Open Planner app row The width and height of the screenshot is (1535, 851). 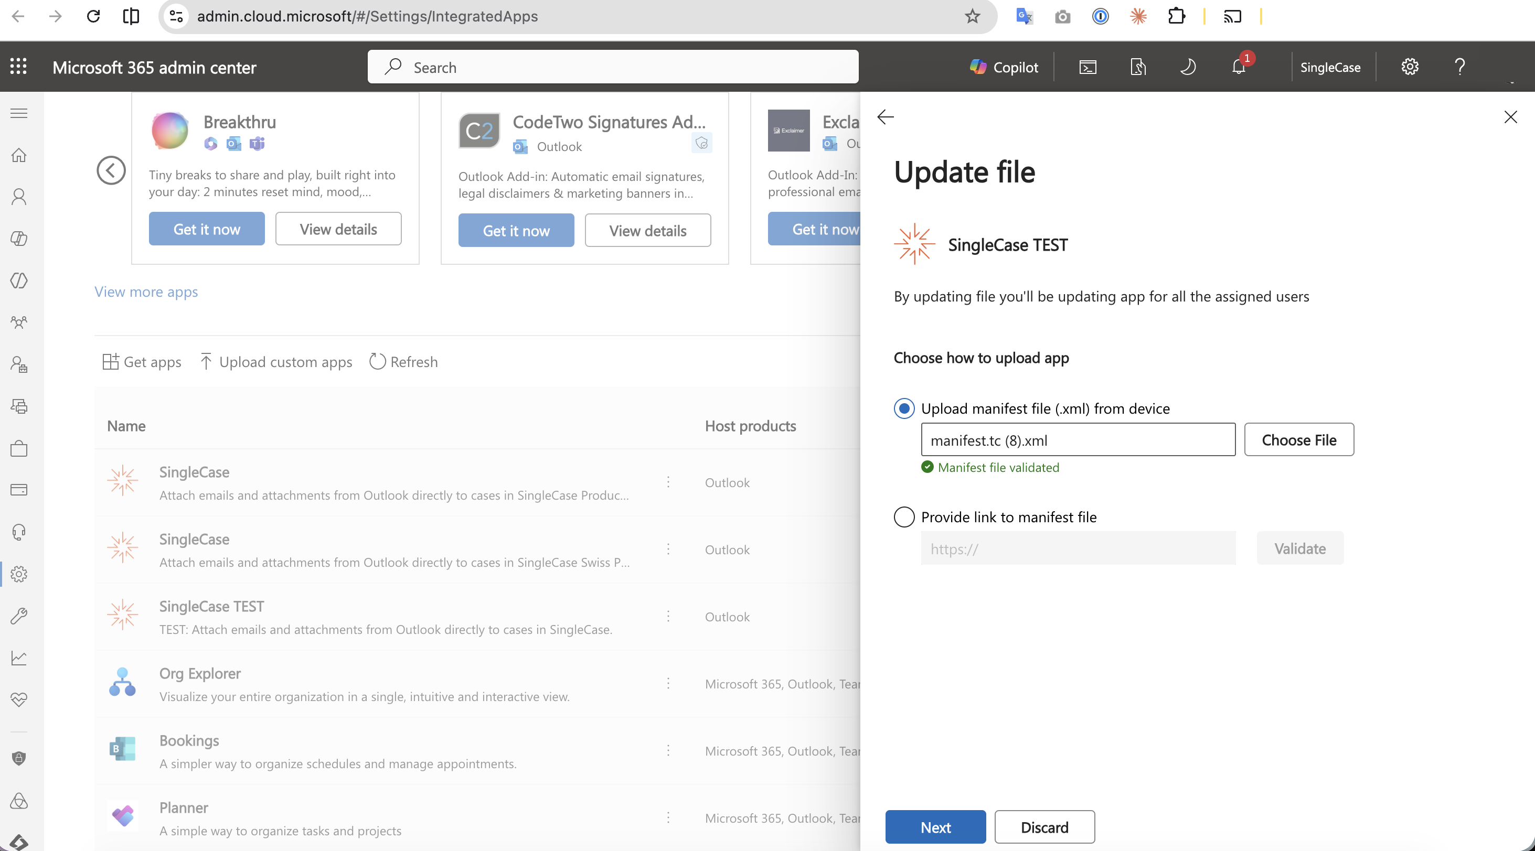click(477, 818)
